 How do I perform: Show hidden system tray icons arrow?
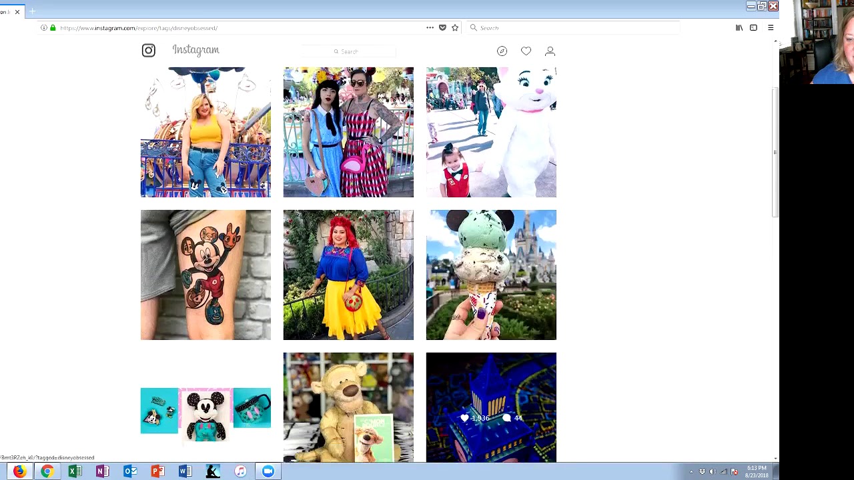tap(691, 472)
